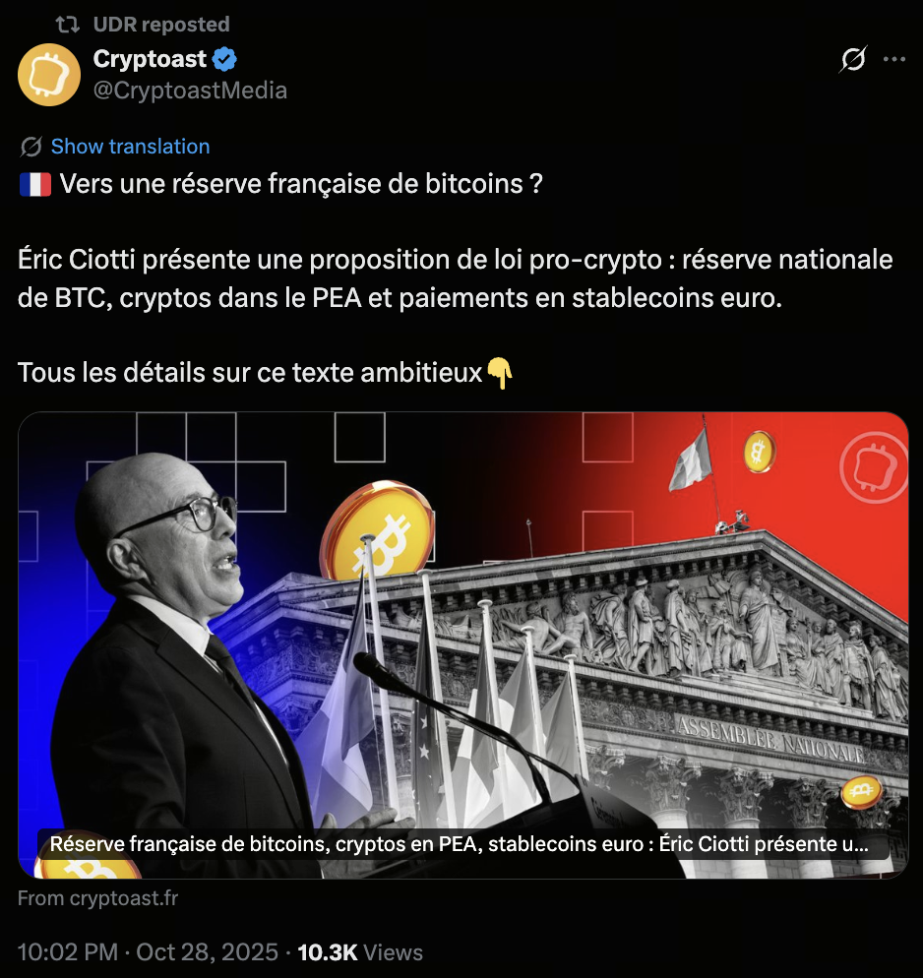Open the Grok icon beside the options menu
923x978 pixels.
[852, 59]
